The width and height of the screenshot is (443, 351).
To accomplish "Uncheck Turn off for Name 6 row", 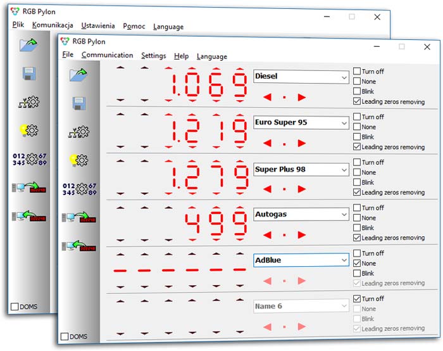I will pos(357,299).
